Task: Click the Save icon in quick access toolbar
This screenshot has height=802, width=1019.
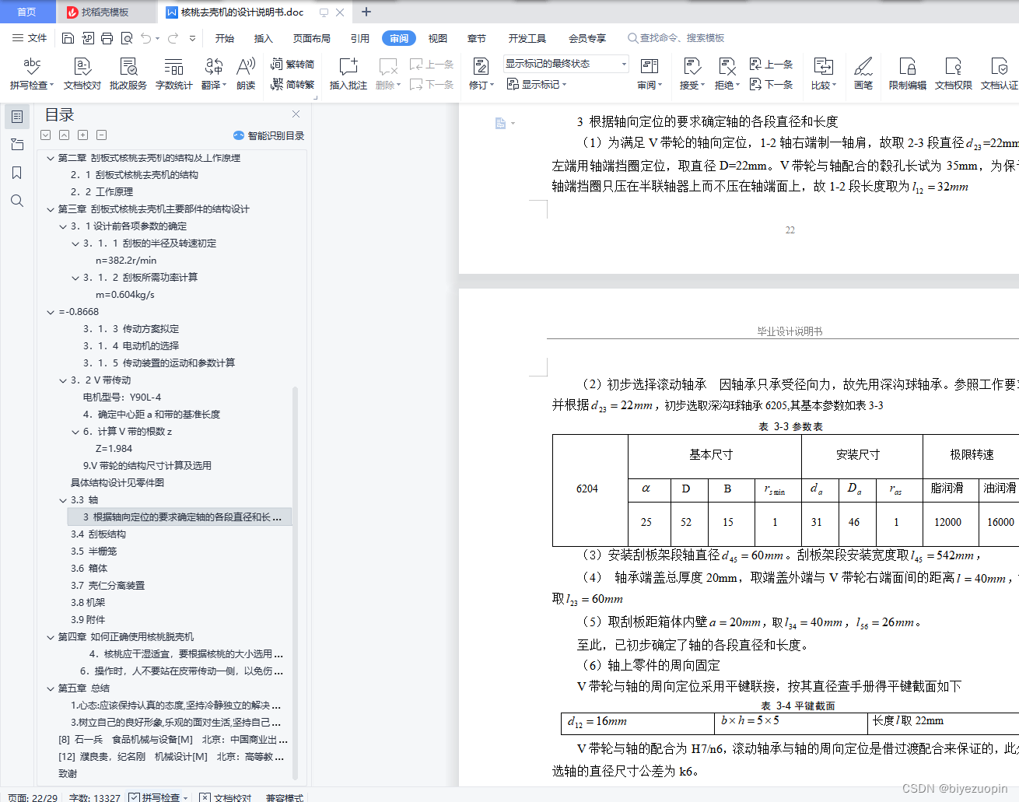Action: (x=68, y=38)
